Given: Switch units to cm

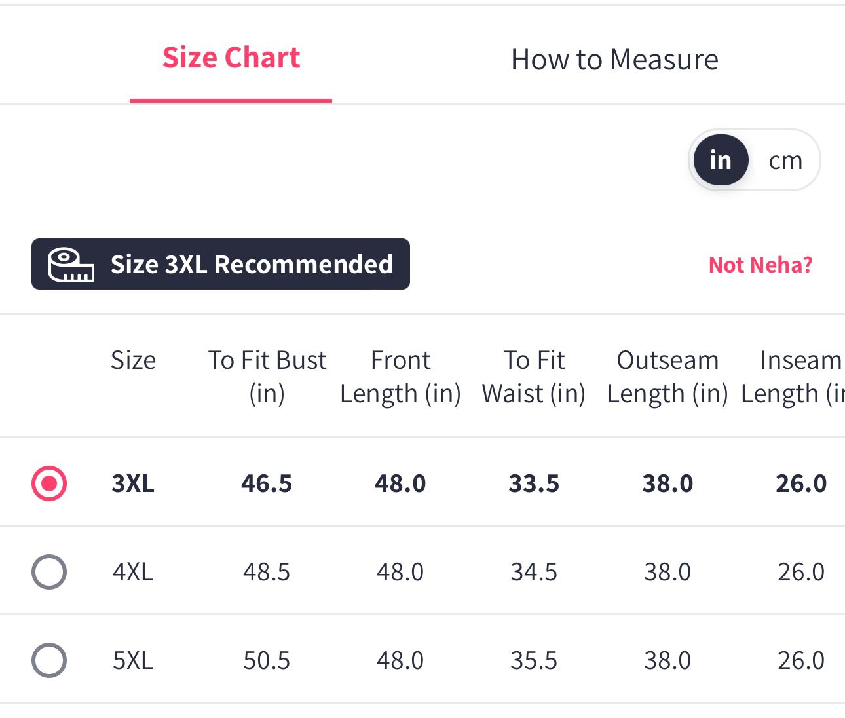Looking at the screenshot, I should [785, 161].
